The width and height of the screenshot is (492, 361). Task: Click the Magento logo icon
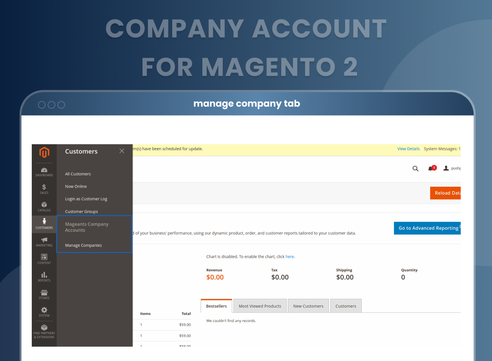click(44, 152)
